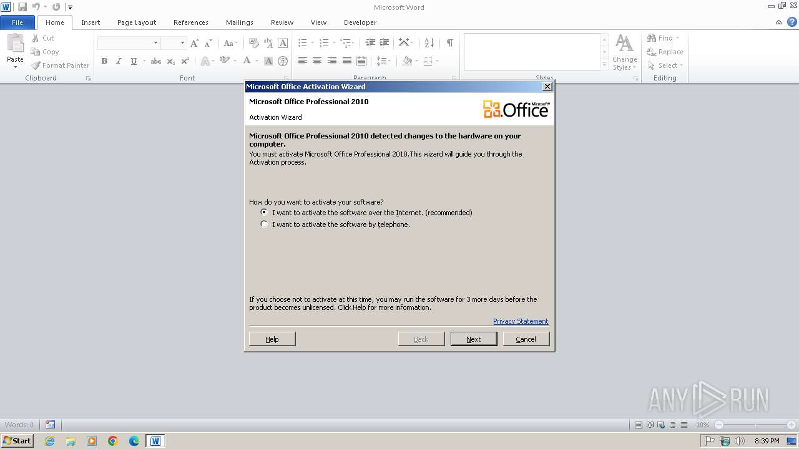The width and height of the screenshot is (799, 449).
Task: Apply Strikethrough formatting
Action: 156,61
